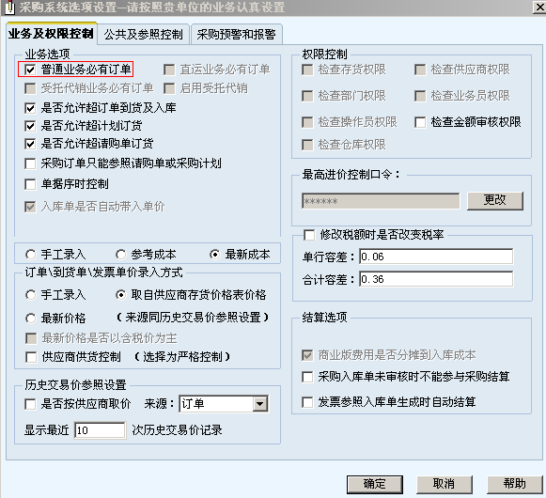Screen dimensions: 546x498
Task: Click the 结算选项 group label
Action: 324,318
